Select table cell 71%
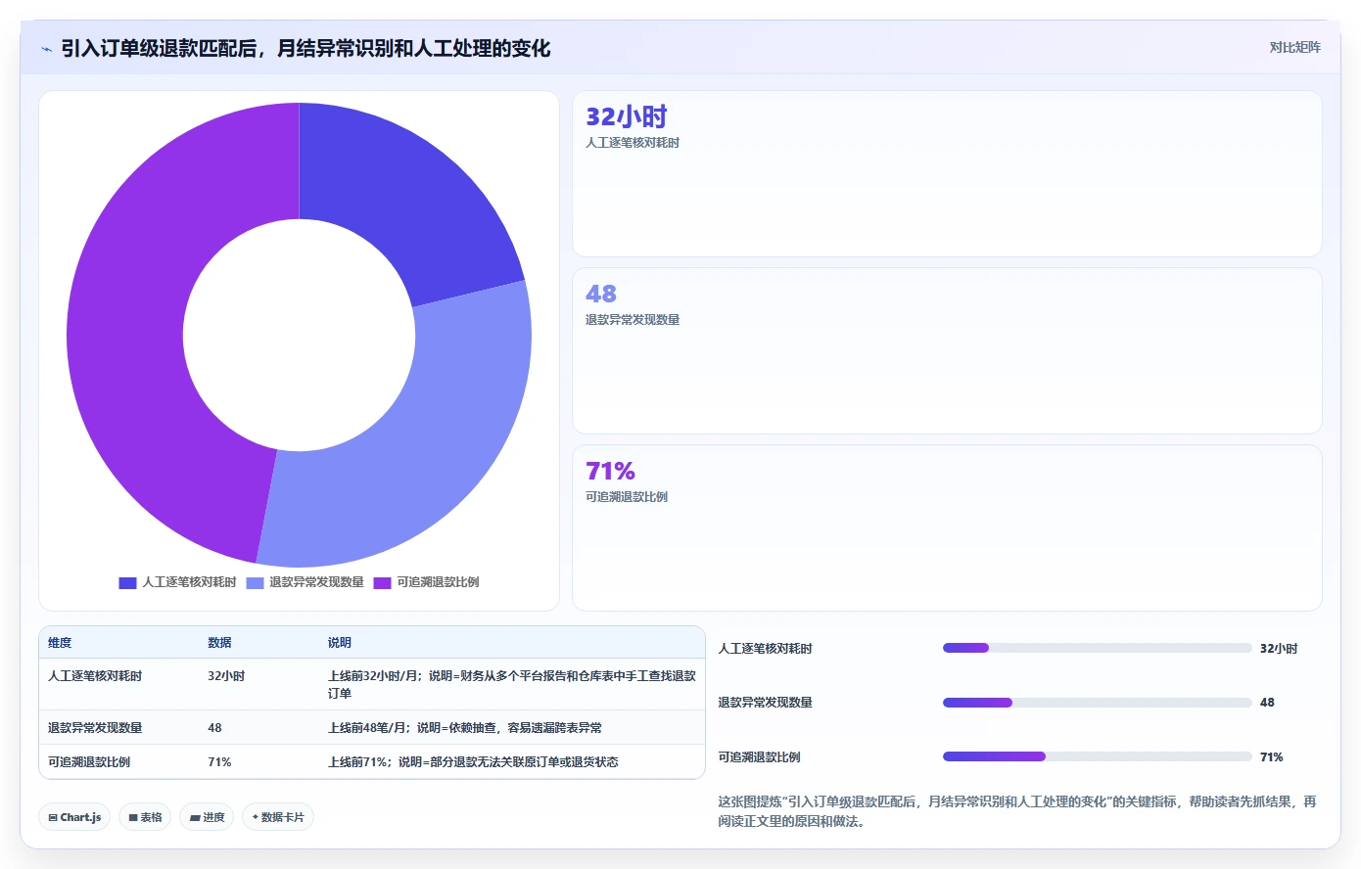 pos(219,762)
